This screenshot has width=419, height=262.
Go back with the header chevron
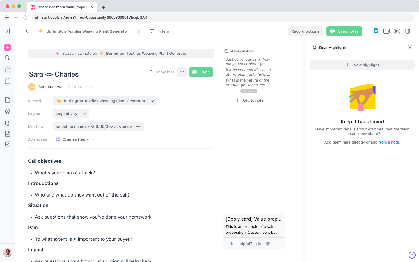(27, 31)
